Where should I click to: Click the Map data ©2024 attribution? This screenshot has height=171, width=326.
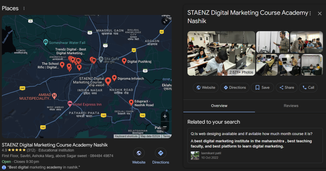(150, 136)
